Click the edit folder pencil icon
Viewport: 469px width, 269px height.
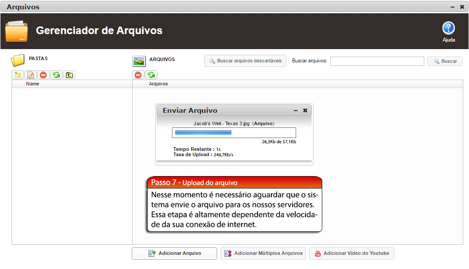[31, 75]
